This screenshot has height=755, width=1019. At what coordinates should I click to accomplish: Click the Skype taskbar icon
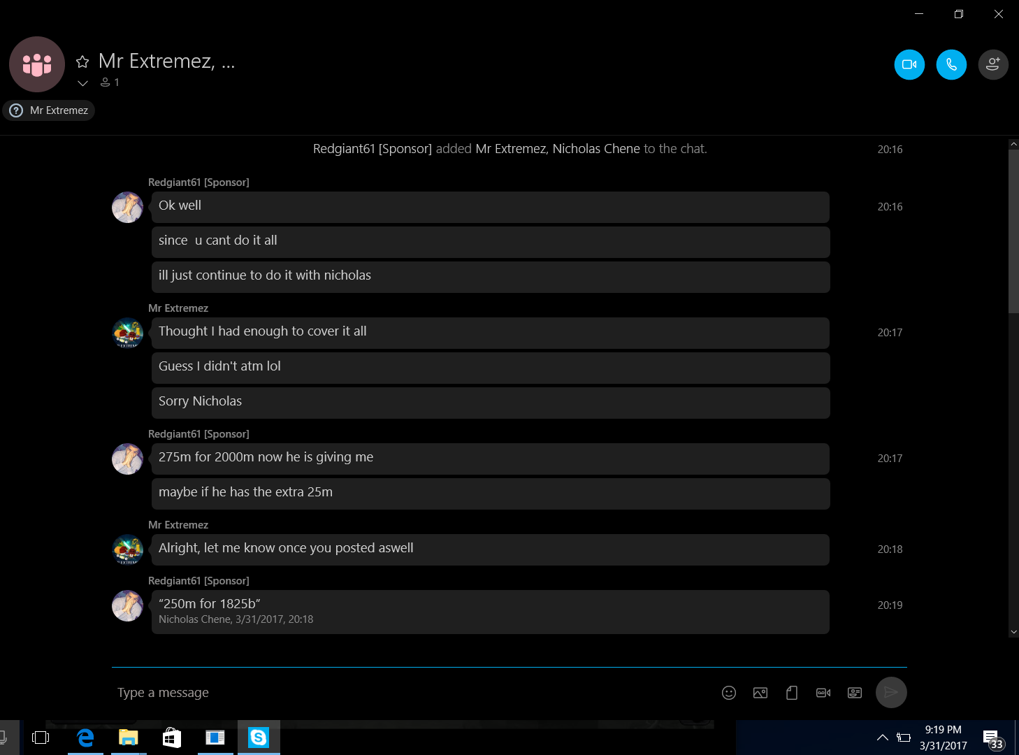(259, 738)
